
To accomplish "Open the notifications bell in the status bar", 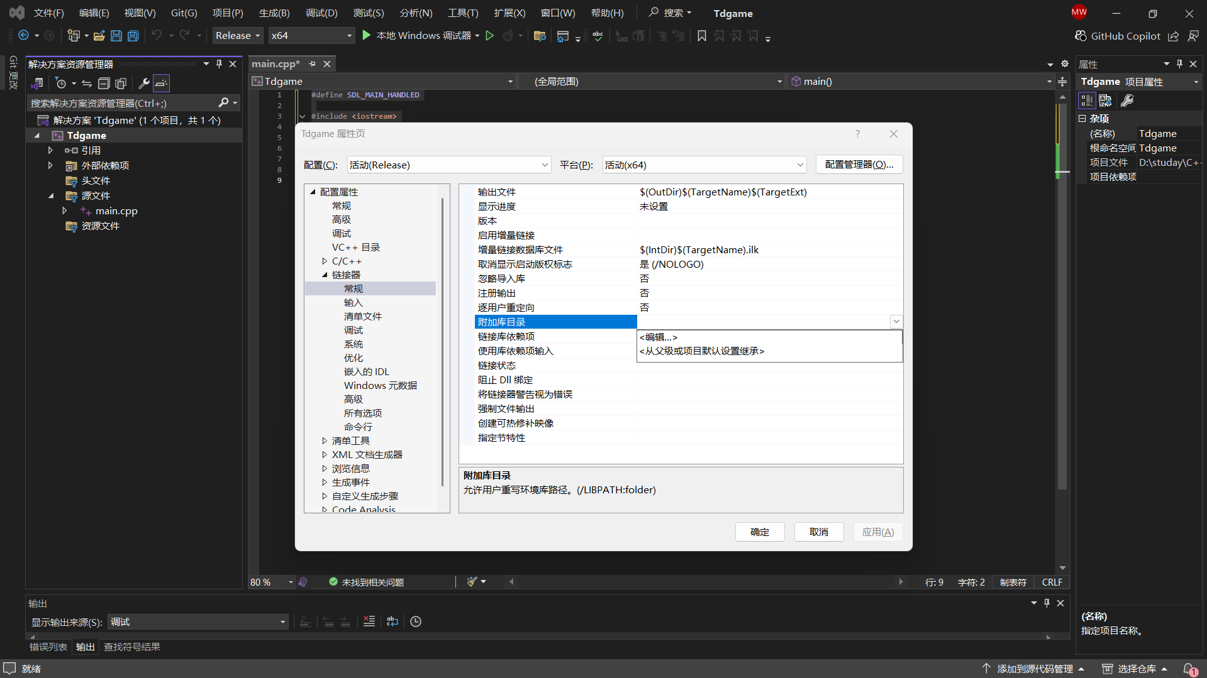I will pos(1189,669).
